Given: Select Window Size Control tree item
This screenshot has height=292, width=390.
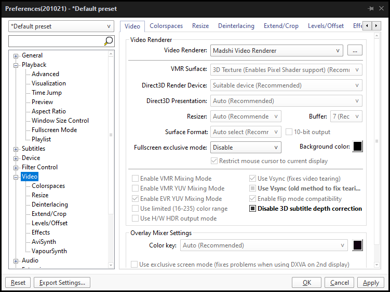Looking at the screenshot, I should click(x=60, y=121).
